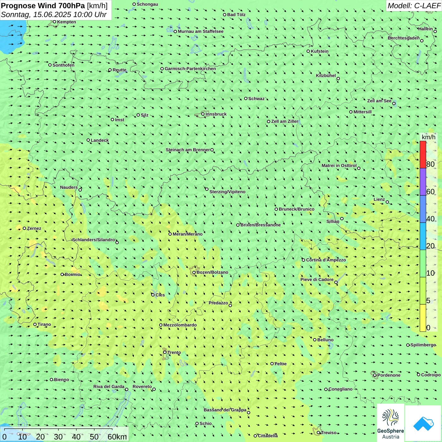Click the Innsbruck city marker

203,114
